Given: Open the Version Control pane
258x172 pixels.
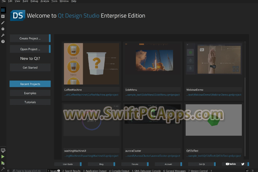Looking at the screenshot, I should click(198, 171).
